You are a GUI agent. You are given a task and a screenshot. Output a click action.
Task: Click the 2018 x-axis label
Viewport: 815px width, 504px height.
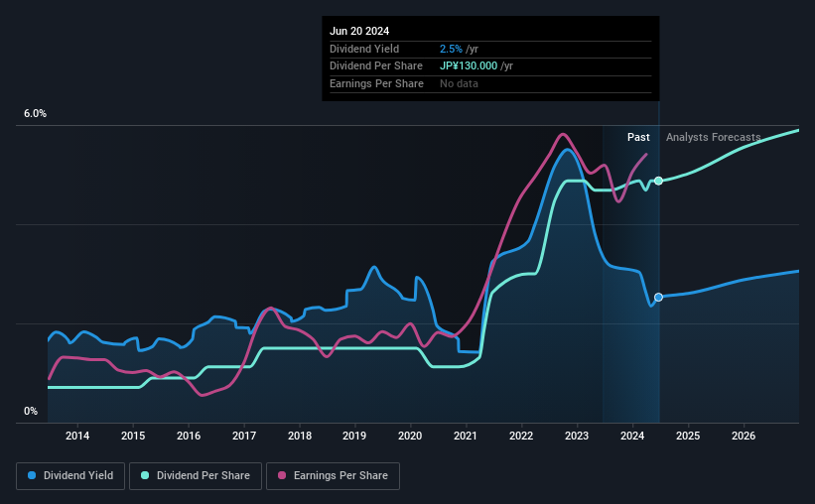point(300,436)
